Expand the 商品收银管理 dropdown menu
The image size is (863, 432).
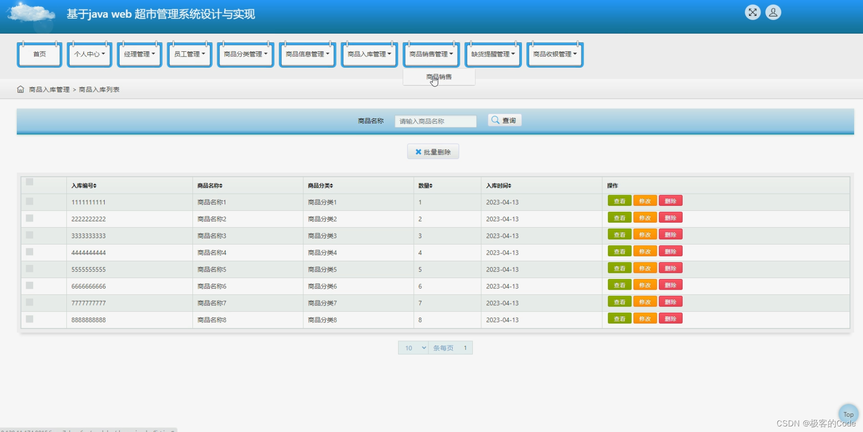tap(555, 55)
